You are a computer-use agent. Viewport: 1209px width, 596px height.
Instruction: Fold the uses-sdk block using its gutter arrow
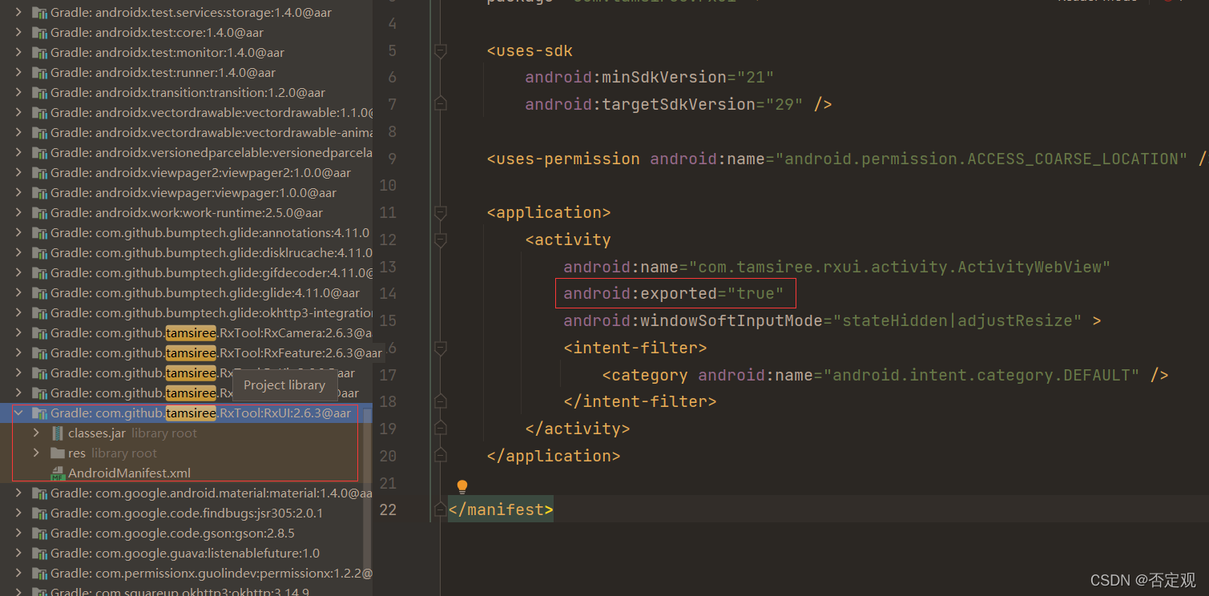[x=440, y=50]
